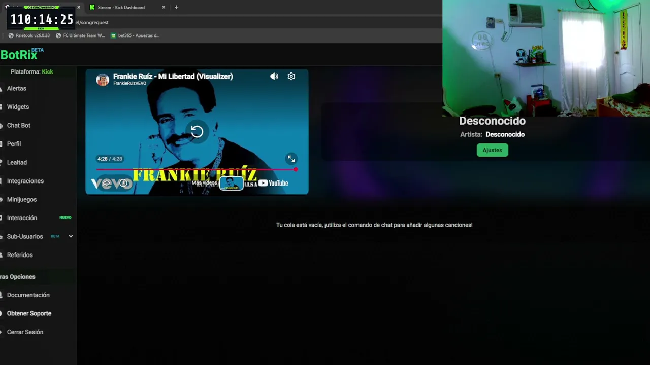
Task: Open the Interacción section
Action: [x=22, y=218]
